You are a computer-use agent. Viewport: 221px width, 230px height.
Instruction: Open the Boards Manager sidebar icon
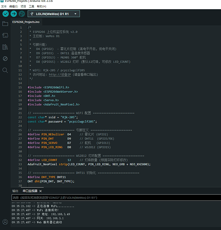[5, 35]
